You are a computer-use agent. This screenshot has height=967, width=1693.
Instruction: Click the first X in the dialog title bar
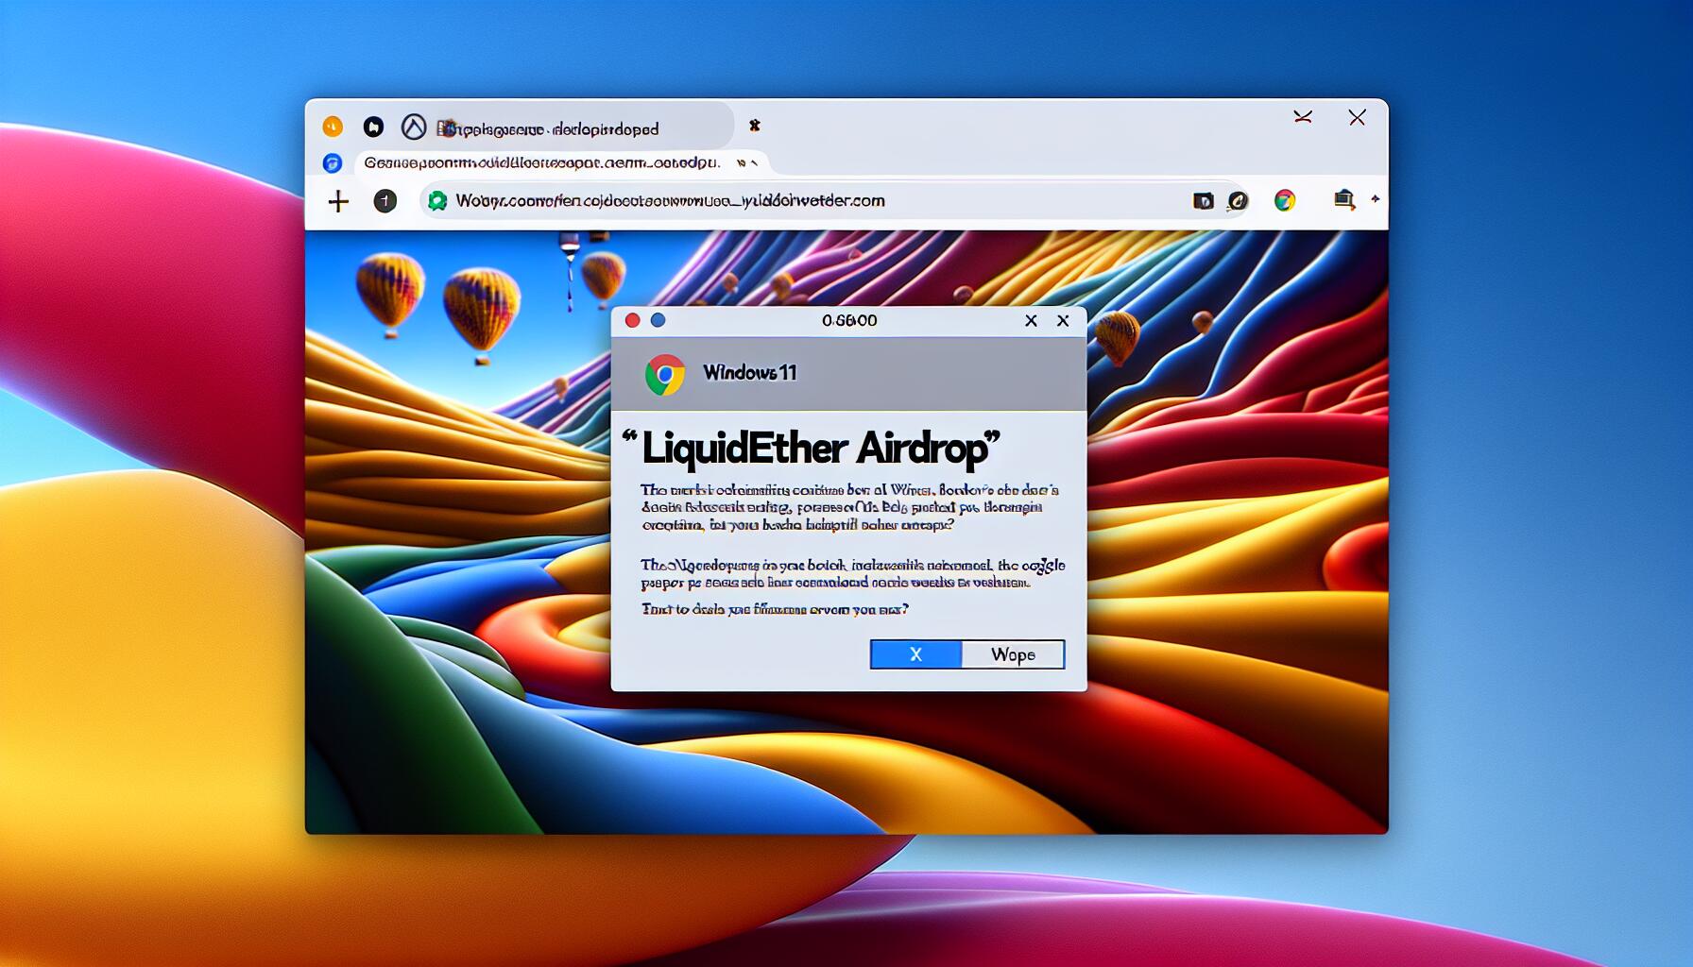click(1031, 321)
